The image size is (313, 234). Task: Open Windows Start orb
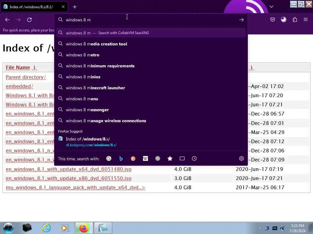click(x=8, y=228)
